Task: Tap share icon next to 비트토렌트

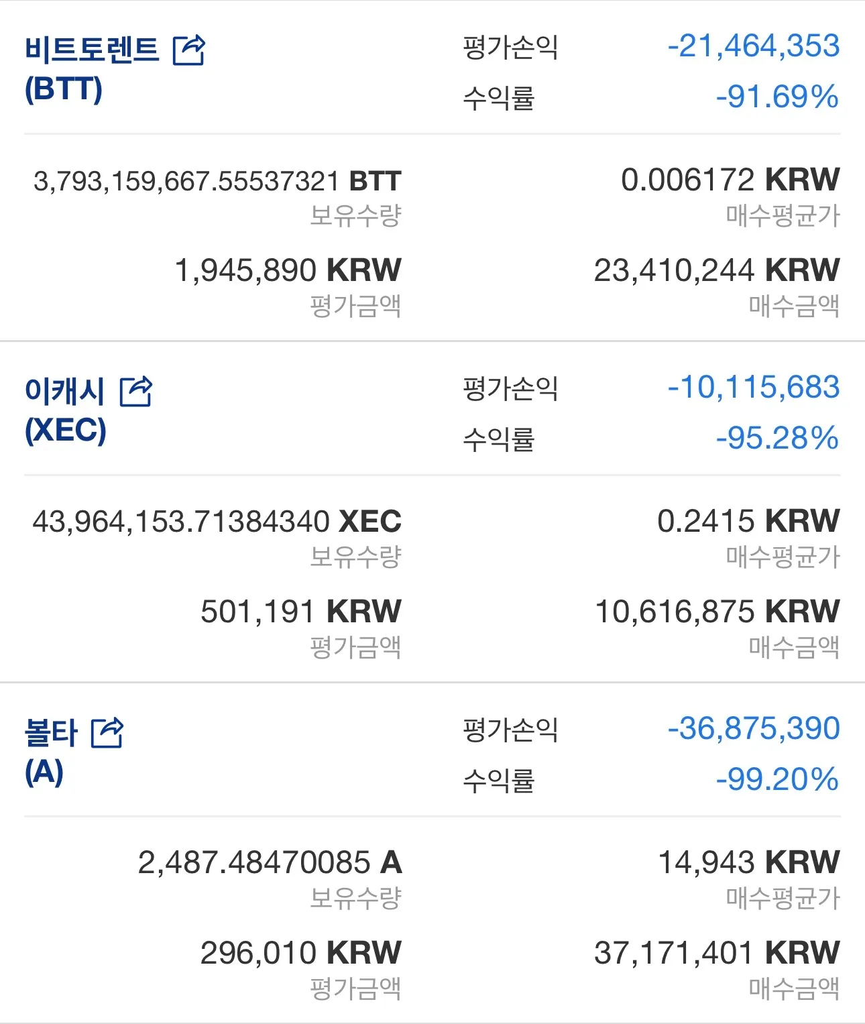Action: [x=188, y=50]
